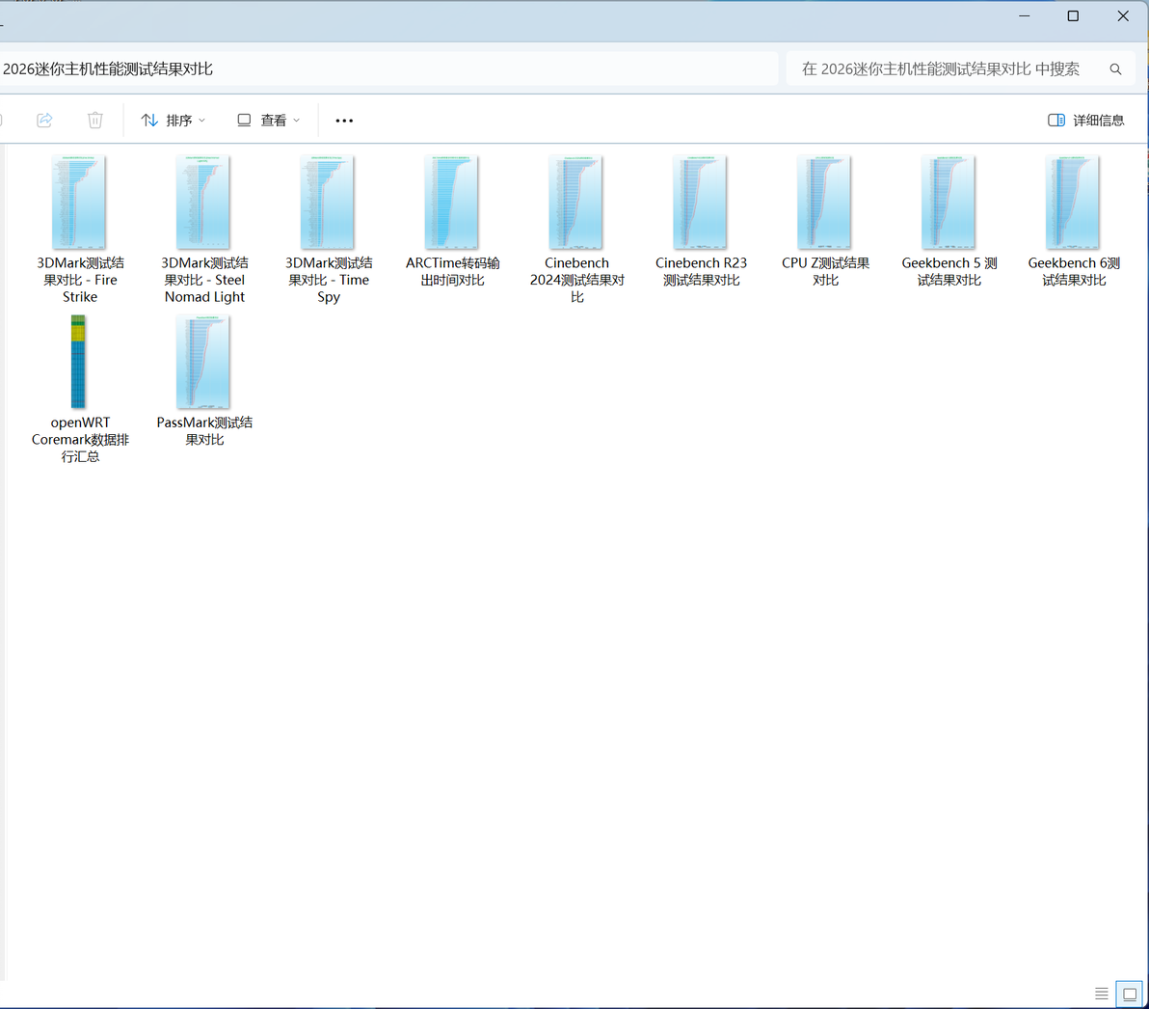Switch to details list view icon
Viewport: 1149px width, 1009px height.
pos(1102,994)
